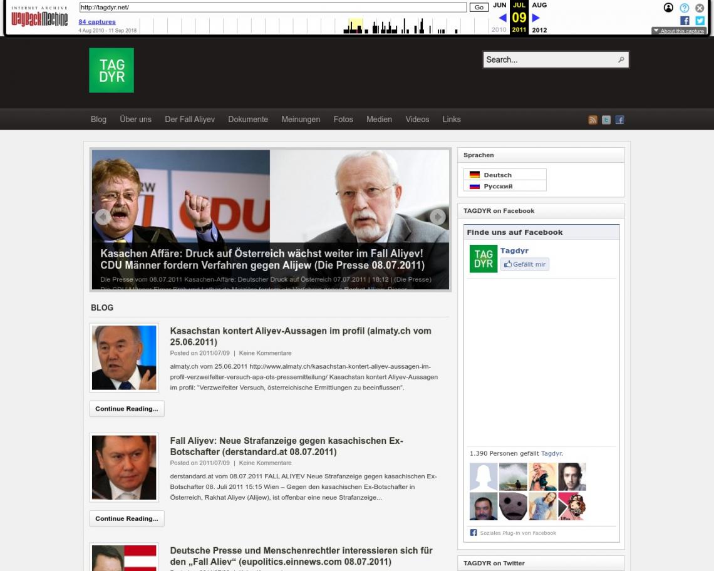This screenshot has width=714, height=571.
Task: Click the Russian flag icon
Action: click(x=475, y=186)
